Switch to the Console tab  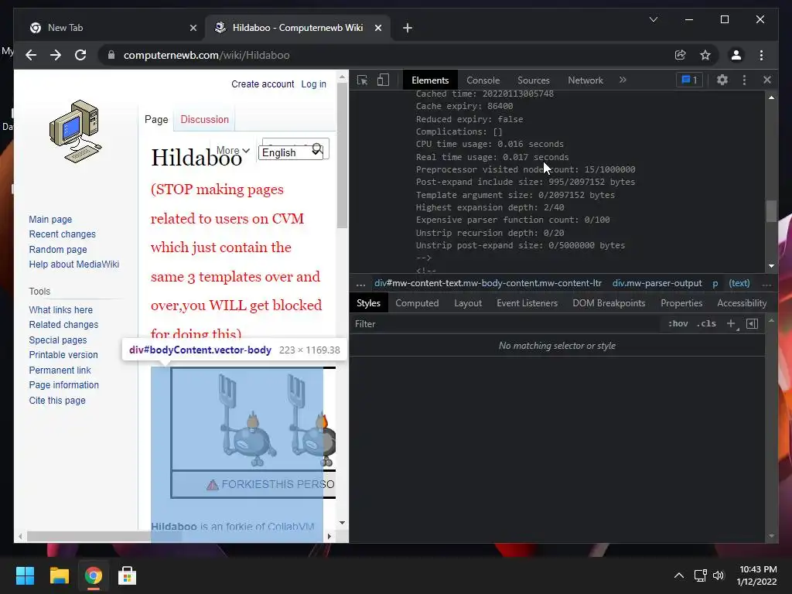tap(483, 80)
